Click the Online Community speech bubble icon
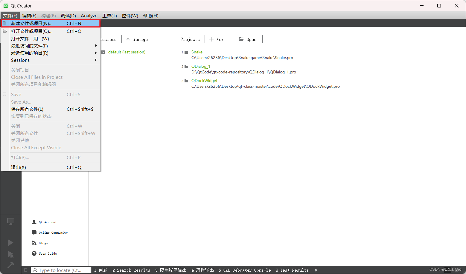Viewport: 466px width, 274px height. click(x=34, y=233)
